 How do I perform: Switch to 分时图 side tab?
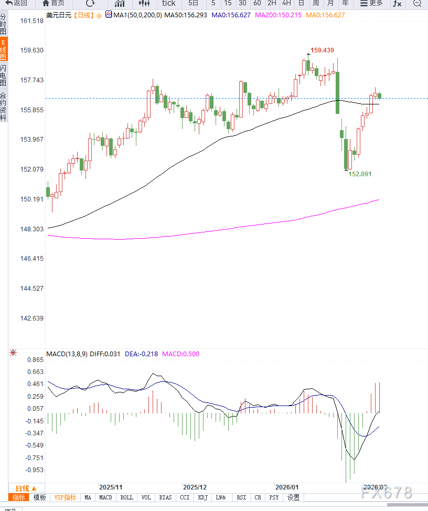pos(4,24)
